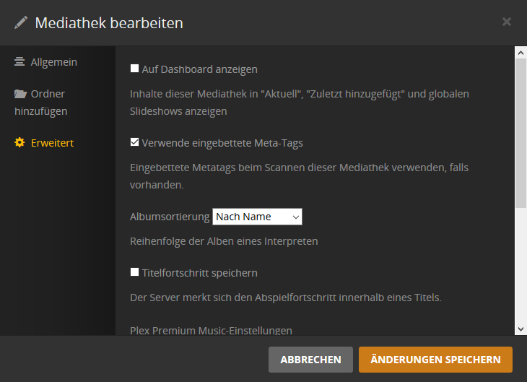The height and width of the screenshot is (382, 527).
Task: Click the pencil edit icon in title
Action: coord(21,22)
